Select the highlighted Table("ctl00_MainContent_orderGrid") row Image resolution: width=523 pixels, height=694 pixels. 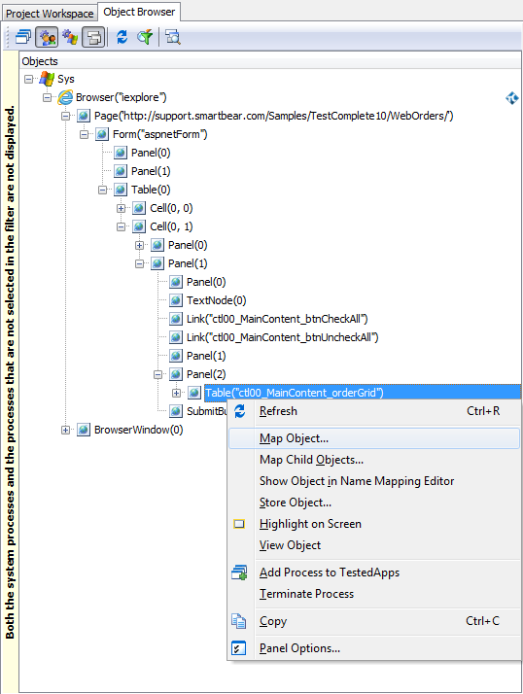pyautogui.click(x=363, y=393)
